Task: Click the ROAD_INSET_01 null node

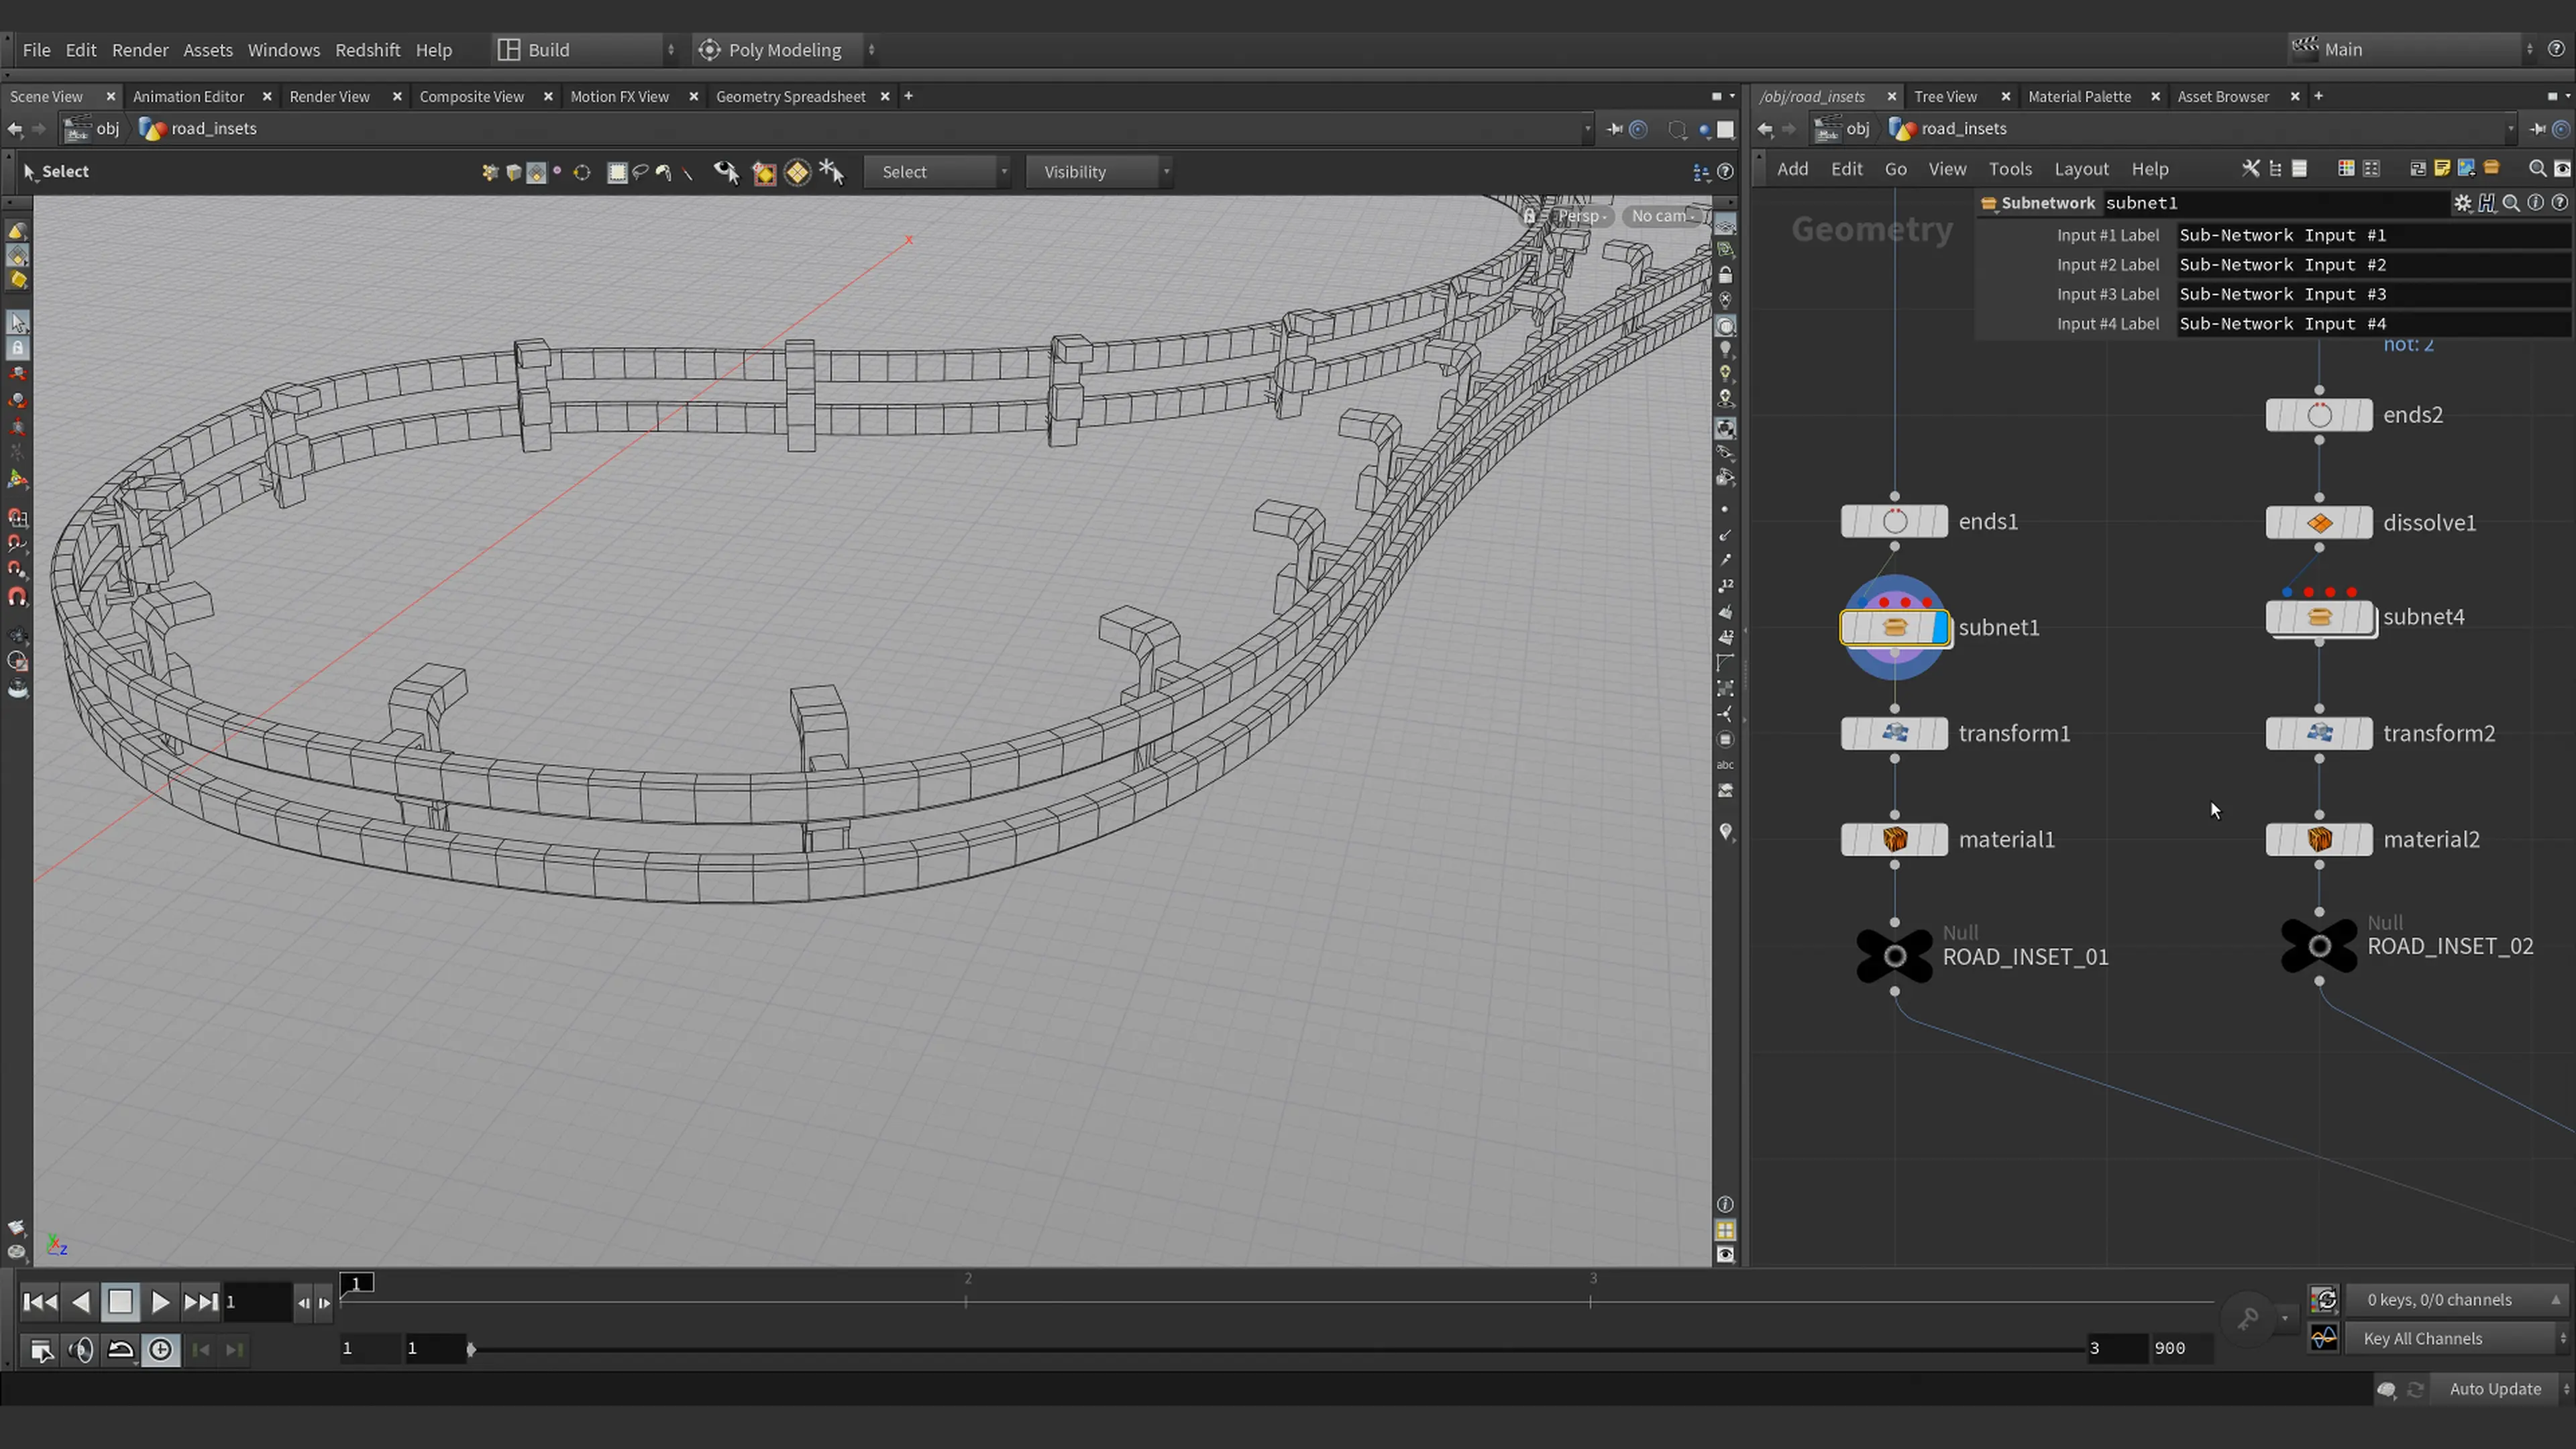Action: 1894,957
